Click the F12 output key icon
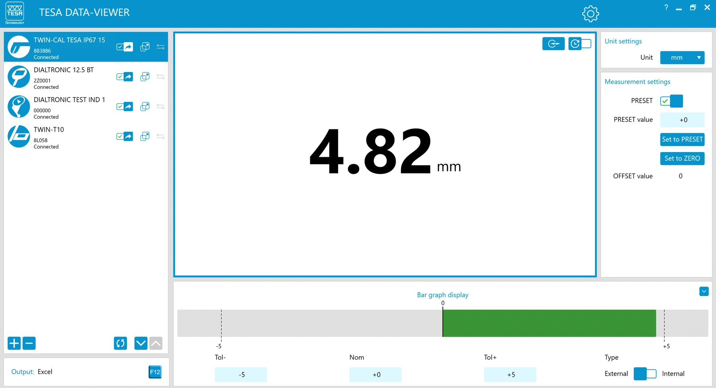 tap(155, 372)
